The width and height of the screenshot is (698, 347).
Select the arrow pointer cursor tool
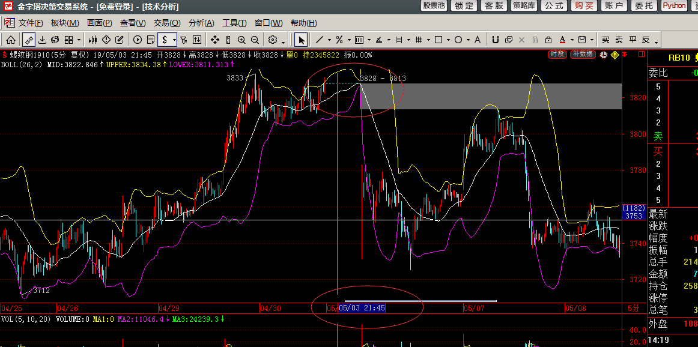click(302, 40)
